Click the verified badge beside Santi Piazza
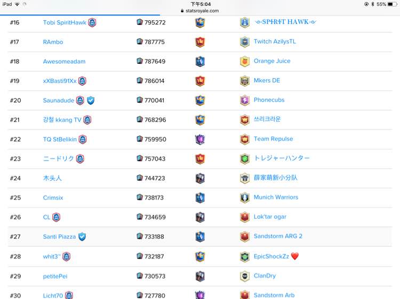400x299 pixels. click(82, 237)
